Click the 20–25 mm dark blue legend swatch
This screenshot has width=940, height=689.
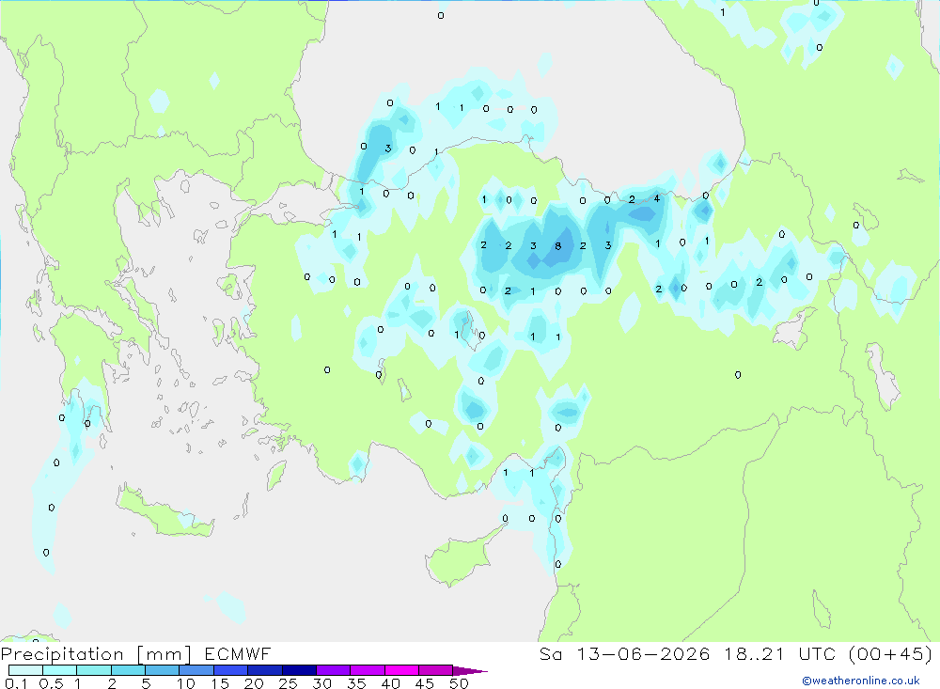tap(265, 670)
